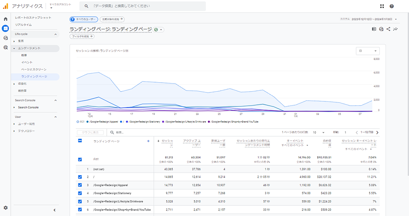This screenshot has height=216, width=409.
Task: Collapse the left navigation panel arrow
Action: click(x=54, y=210)
